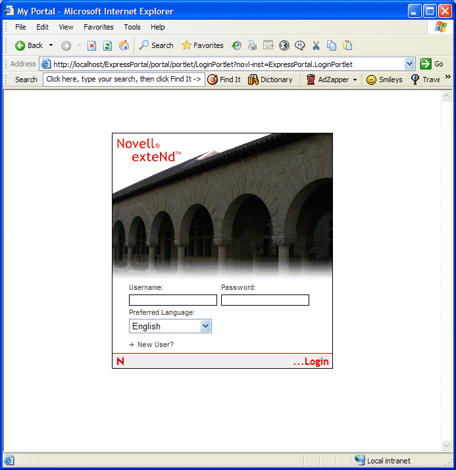Click the title bar page icon
Screen dimensions: 456x470
click(x=9, y=11)
